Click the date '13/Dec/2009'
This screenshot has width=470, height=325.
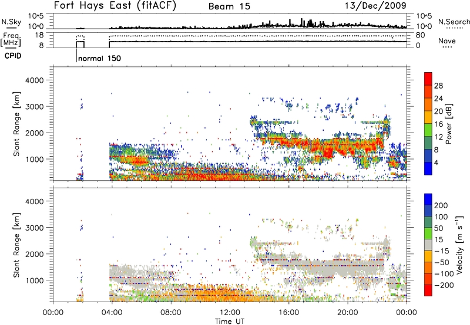coord(375,6)
